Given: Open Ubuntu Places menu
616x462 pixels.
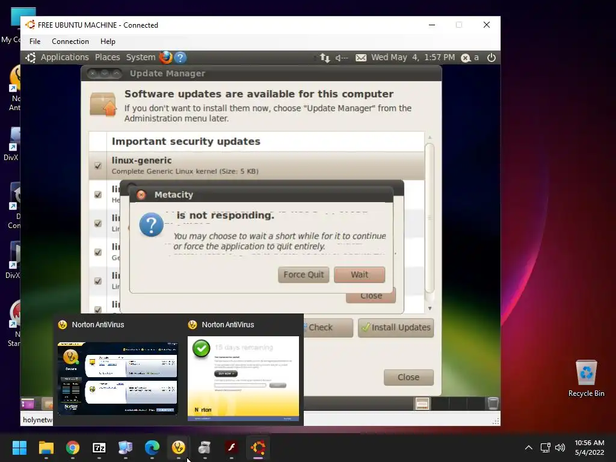Looking at the screenshot, I should click(107, 57).
